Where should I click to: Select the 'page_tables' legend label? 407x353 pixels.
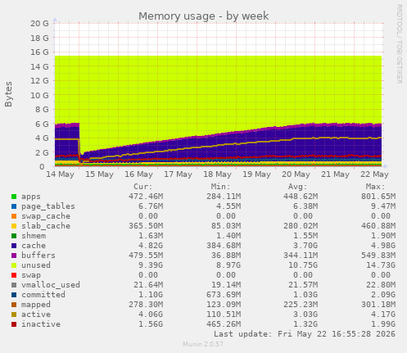coord(48,206)
